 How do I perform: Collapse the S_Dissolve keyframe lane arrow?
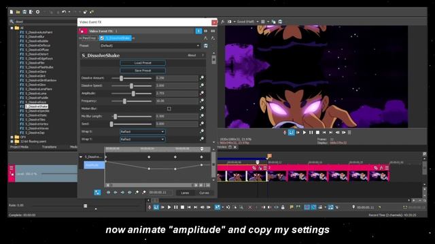pos(81,157)
